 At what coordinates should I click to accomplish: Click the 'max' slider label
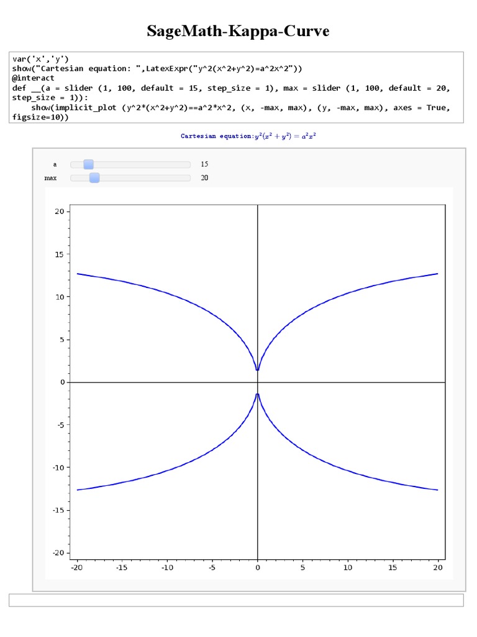[x=50, y=178]
